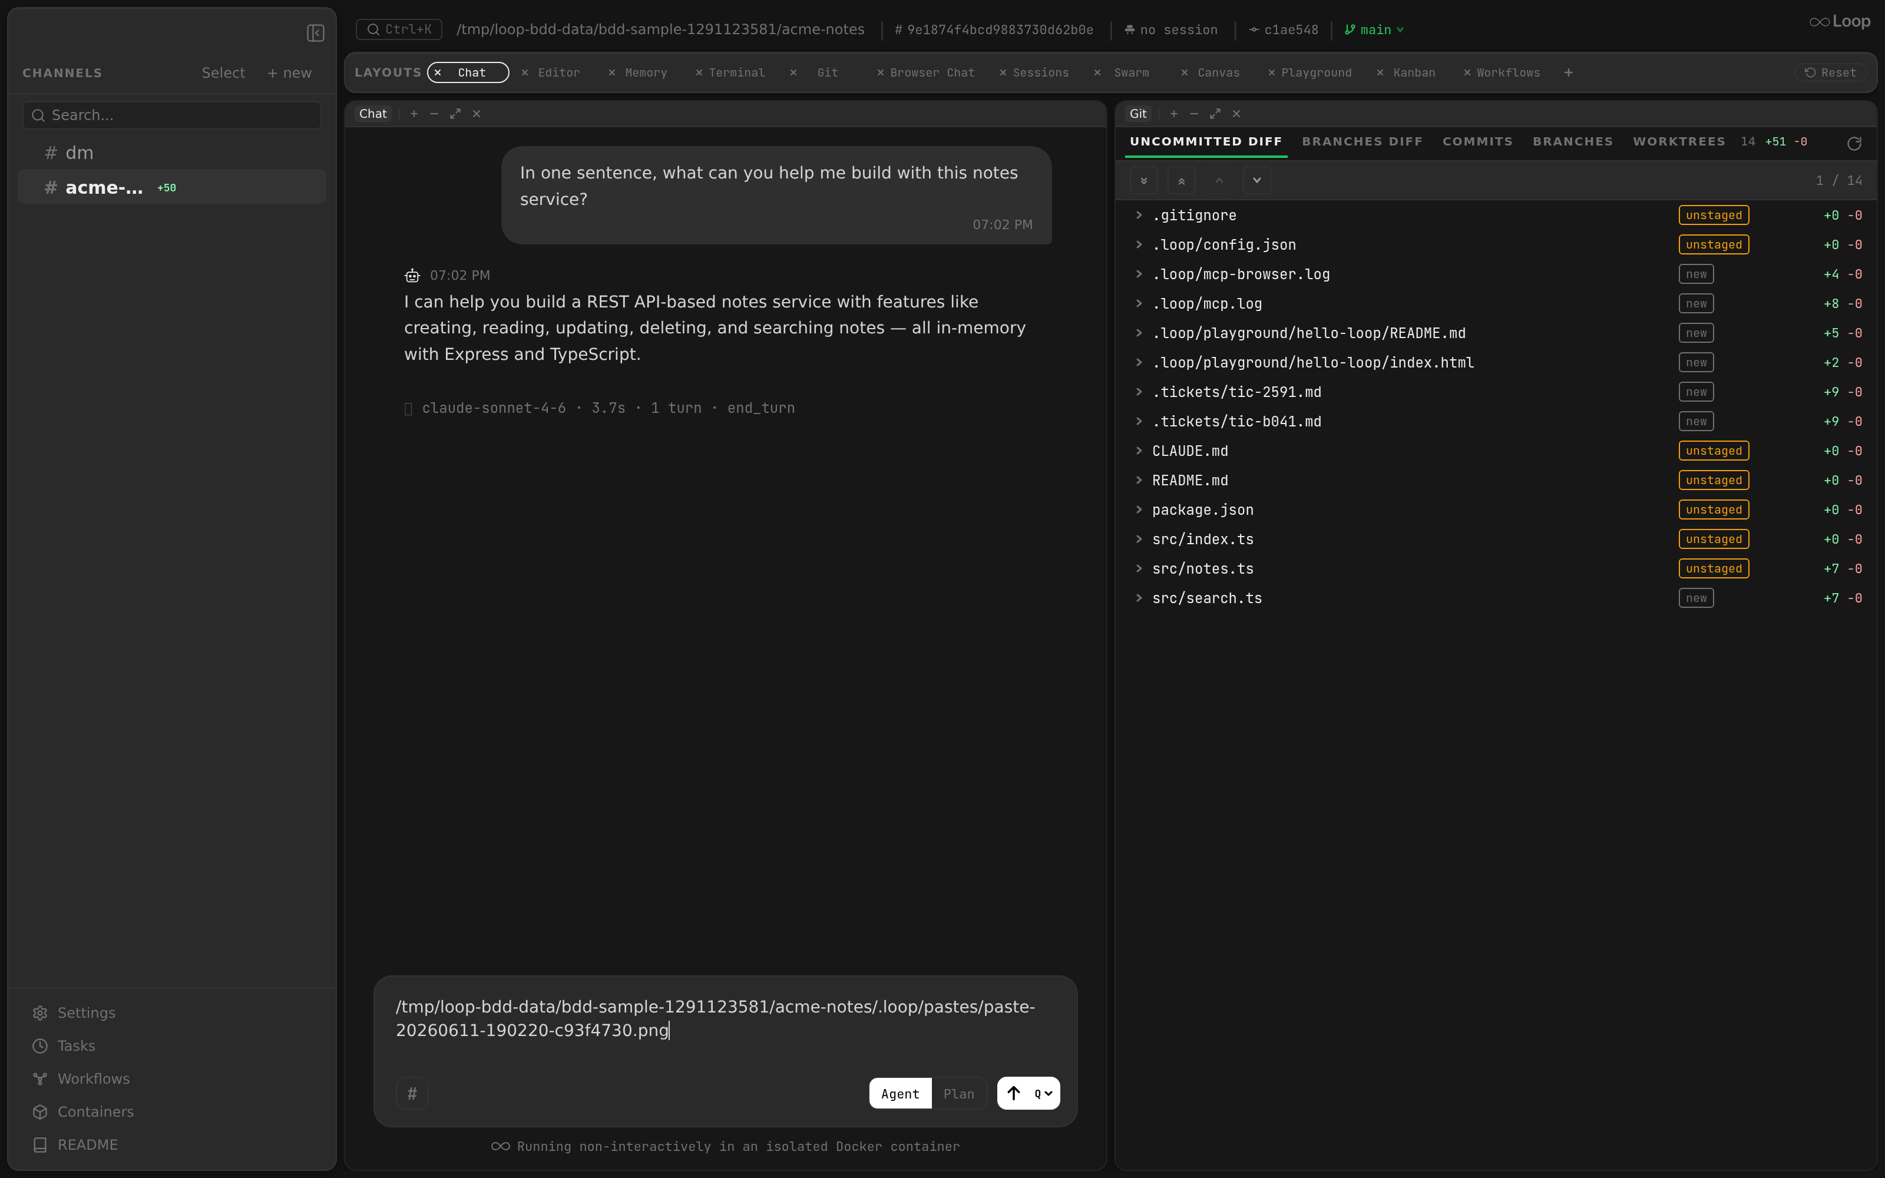This screenshot has height=1178, width=1885.
Task: Switch to the Kanban layout tab
Action: tap(1414, 72)
